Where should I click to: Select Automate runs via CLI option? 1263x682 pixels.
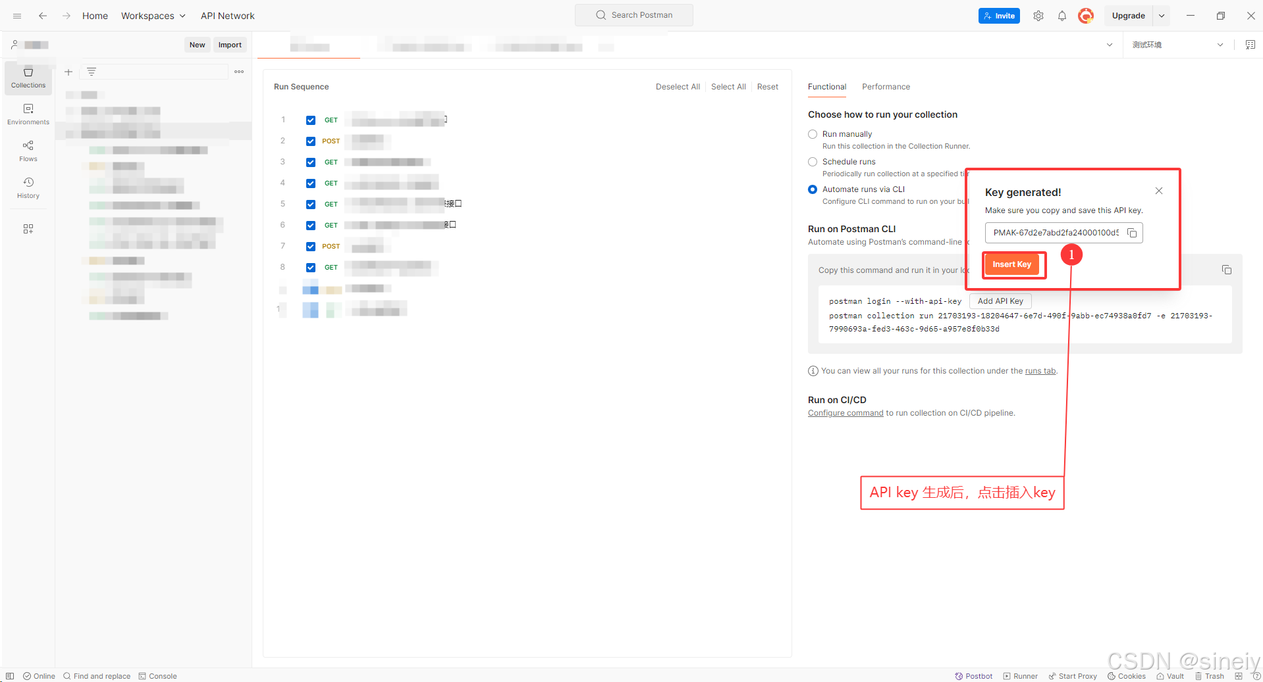[813, 189]
